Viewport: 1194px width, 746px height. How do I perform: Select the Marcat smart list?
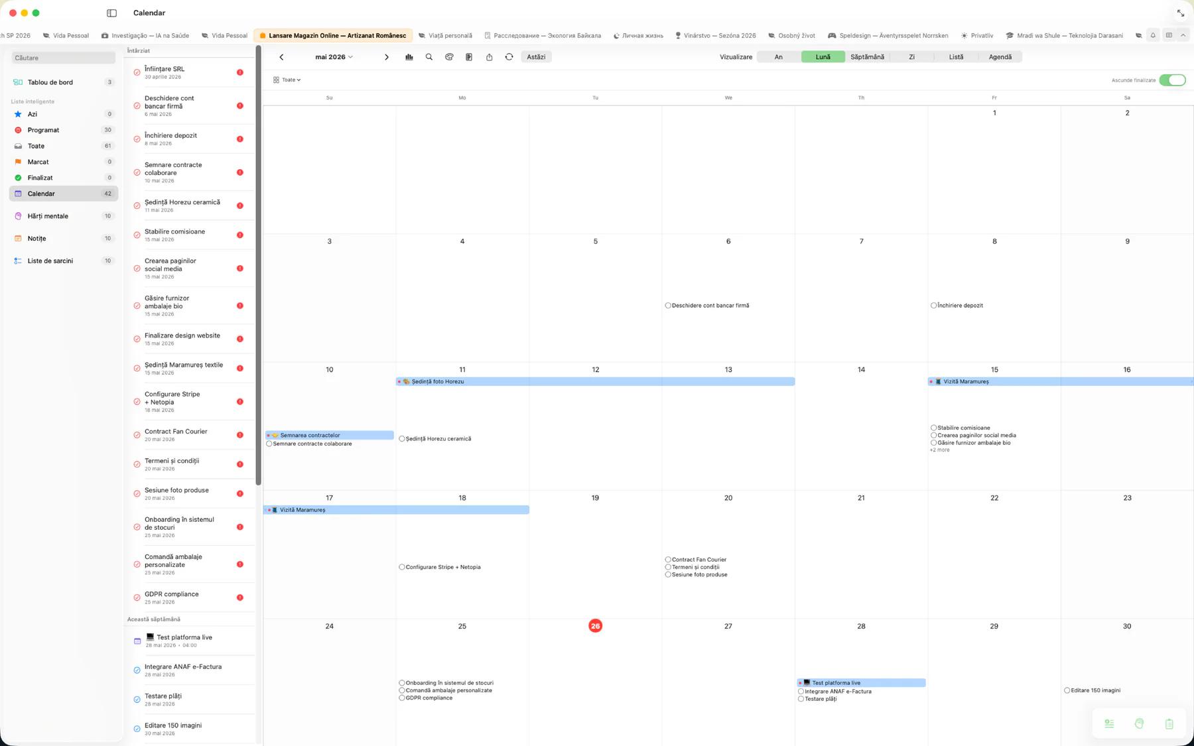pyautogui.click(x=64, y=162)
